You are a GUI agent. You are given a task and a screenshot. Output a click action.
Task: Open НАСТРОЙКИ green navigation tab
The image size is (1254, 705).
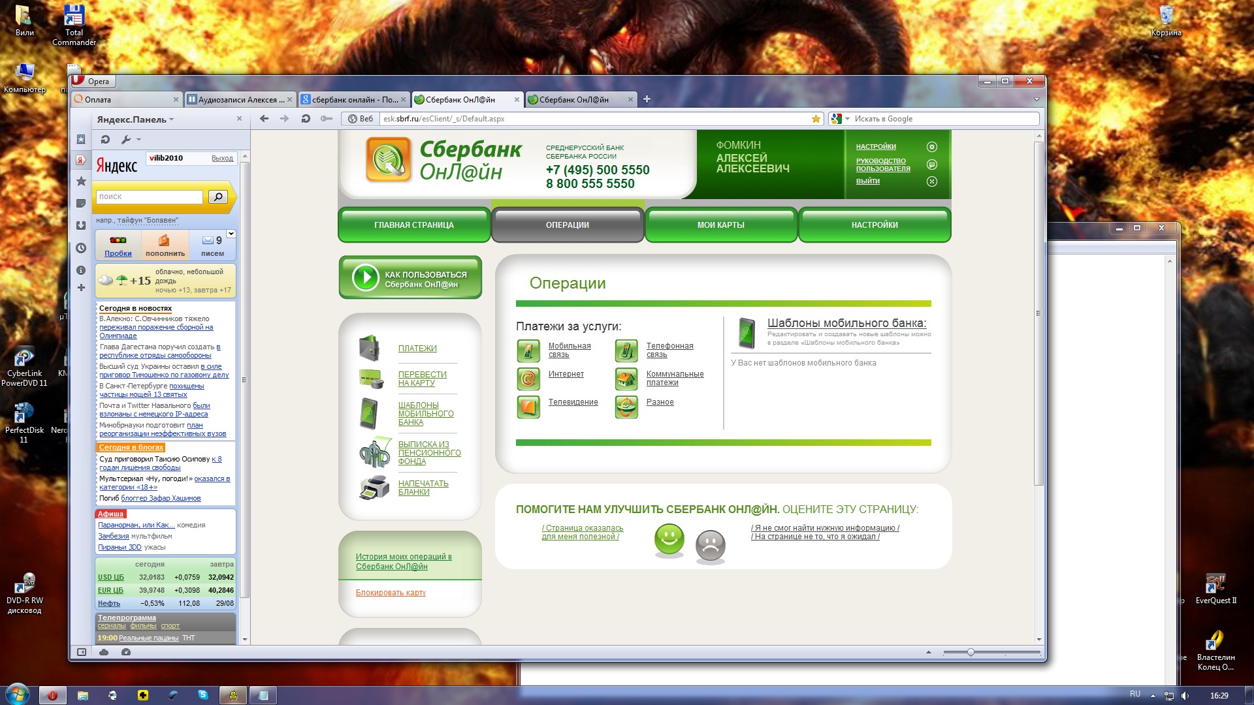pos(875,225)
